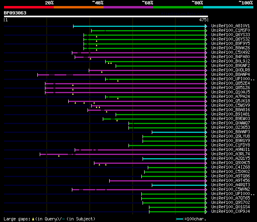Click the red 20% identity scale segment

(29, 7)
